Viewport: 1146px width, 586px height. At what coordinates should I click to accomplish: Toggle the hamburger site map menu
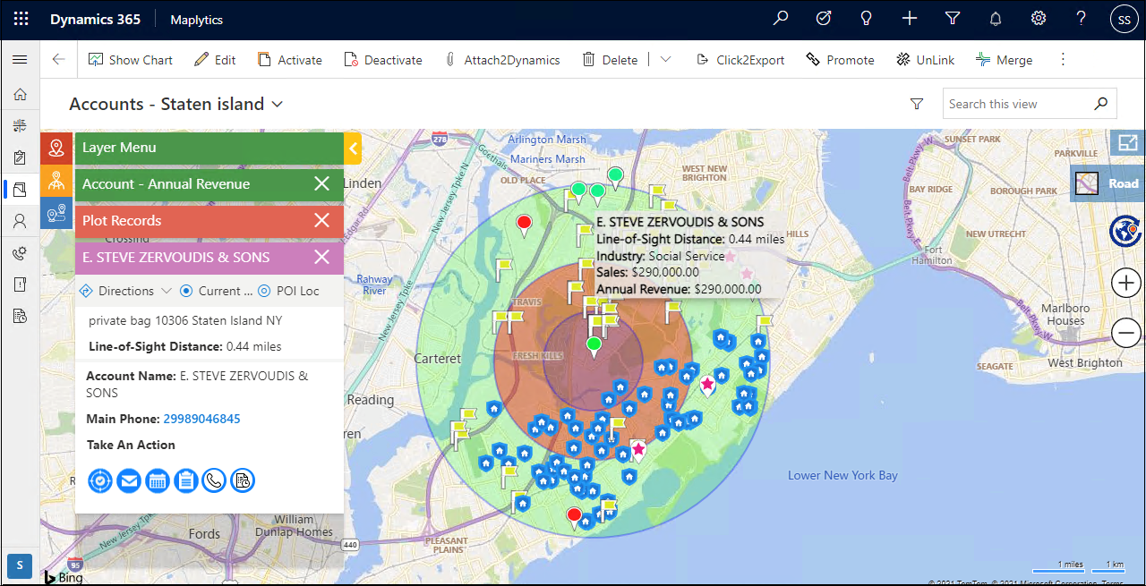[20, 60]
